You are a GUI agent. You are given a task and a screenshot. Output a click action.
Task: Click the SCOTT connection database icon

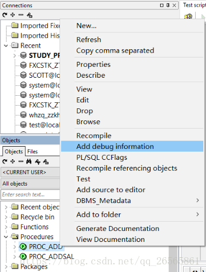[x=23, y=75]
